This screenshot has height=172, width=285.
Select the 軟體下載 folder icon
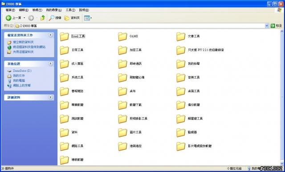point(122,105)
